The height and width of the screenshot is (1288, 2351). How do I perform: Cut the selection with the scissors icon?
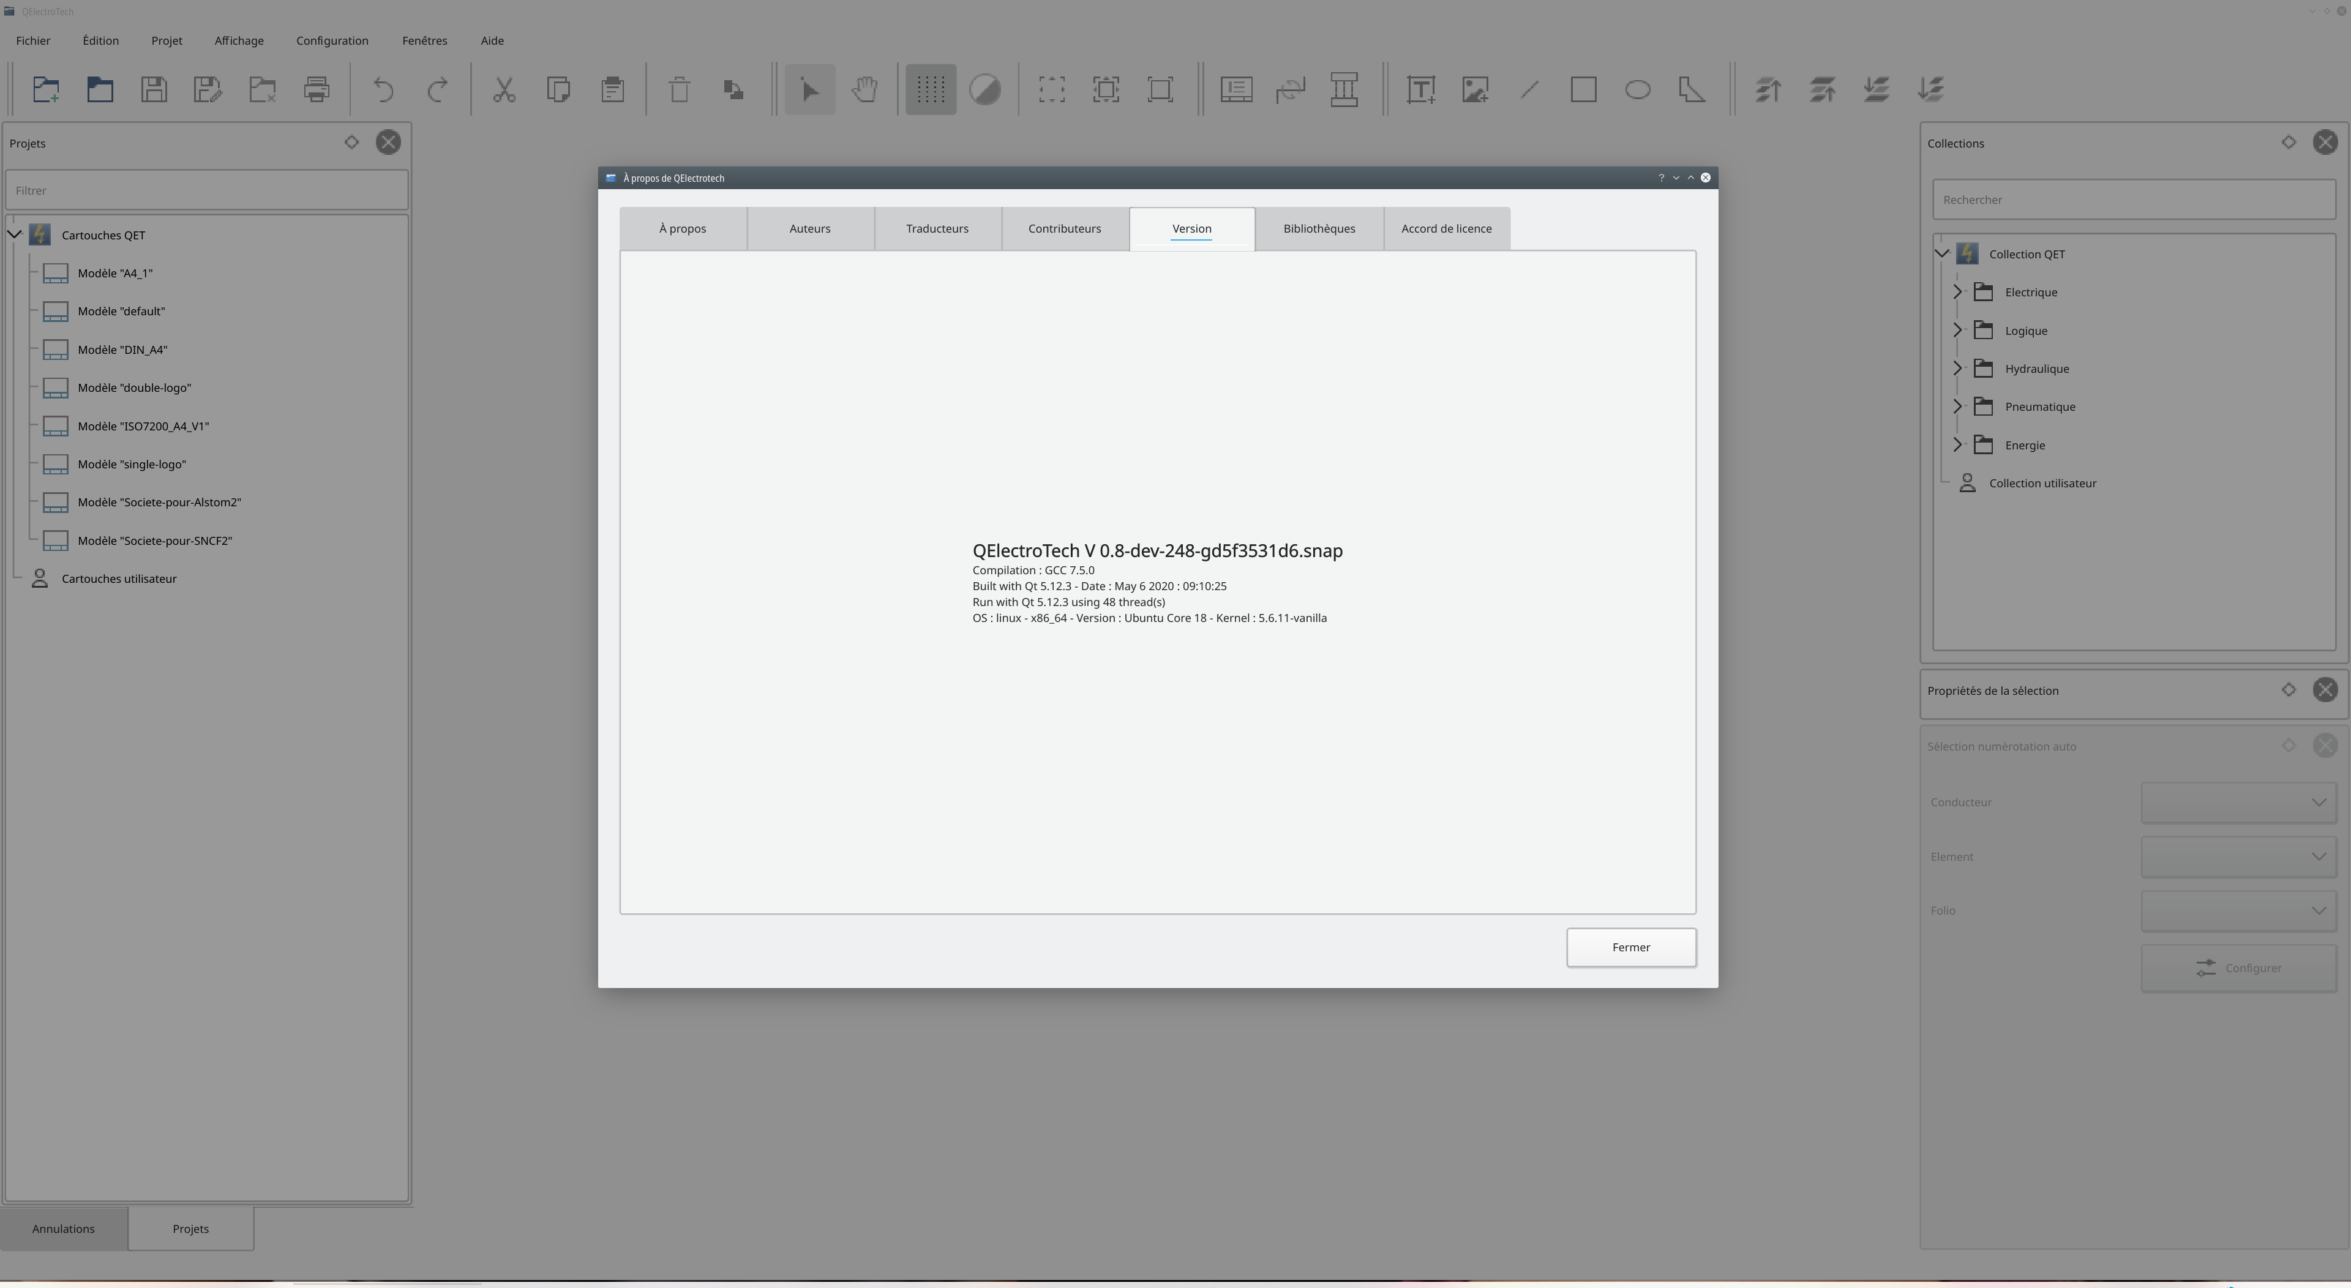click(504, 89)
